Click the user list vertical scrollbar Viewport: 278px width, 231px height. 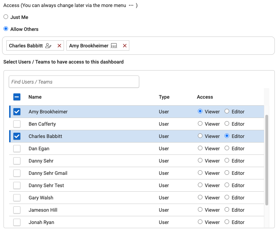coord(266,160)
